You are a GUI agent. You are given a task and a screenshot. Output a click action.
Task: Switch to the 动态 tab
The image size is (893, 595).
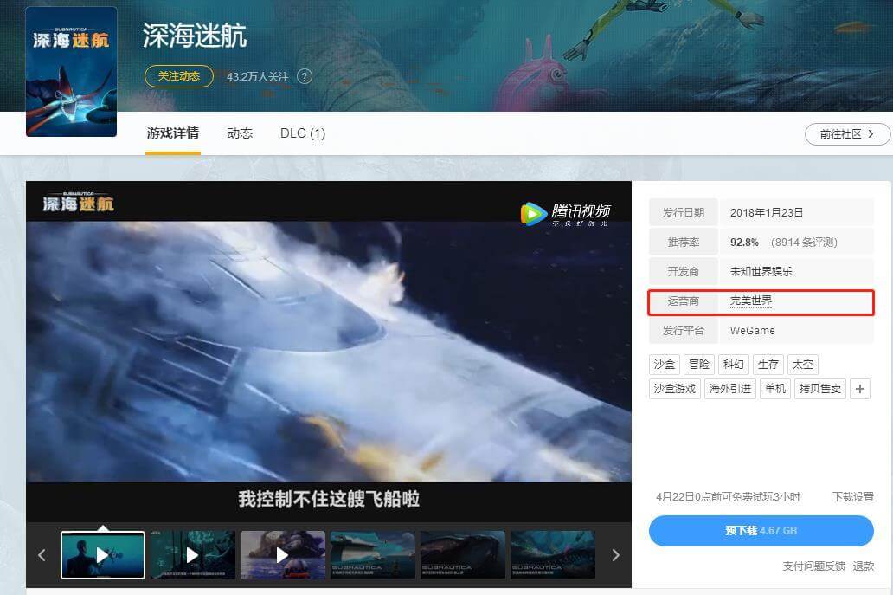click(240, 133)
